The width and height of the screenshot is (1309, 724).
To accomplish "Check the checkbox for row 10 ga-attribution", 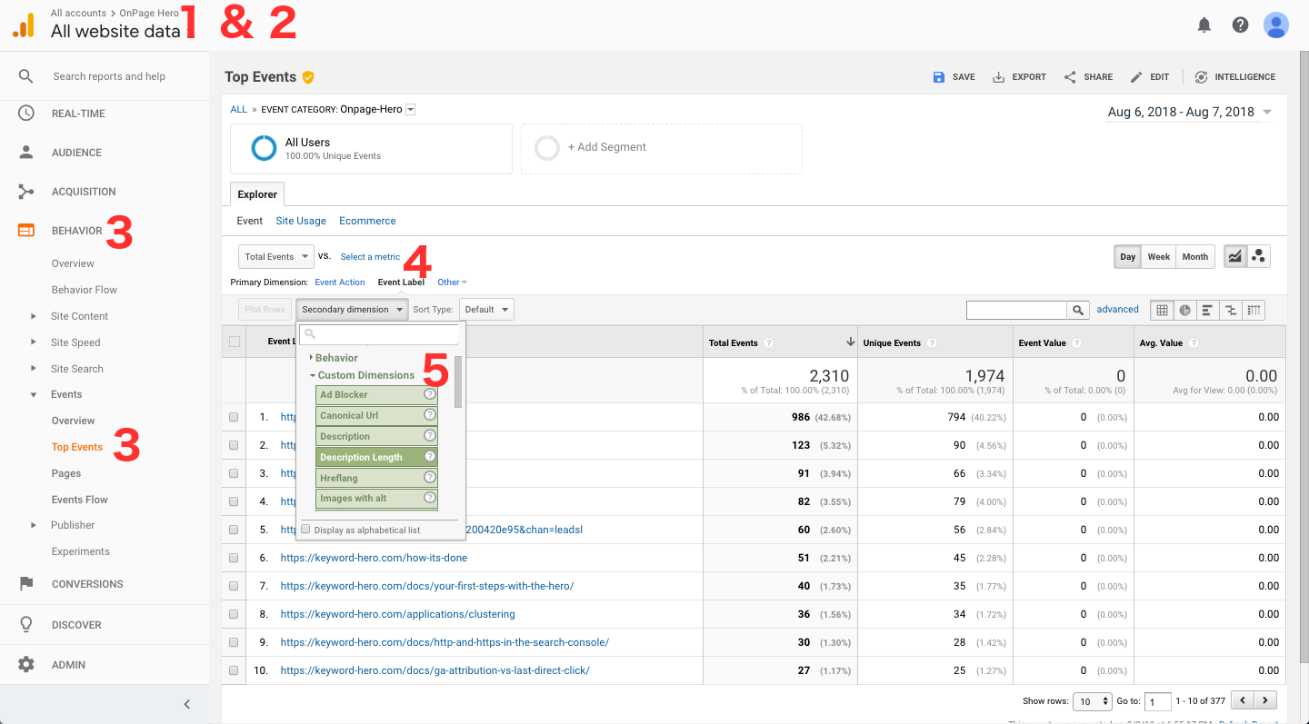I will [x=234, y=670].
